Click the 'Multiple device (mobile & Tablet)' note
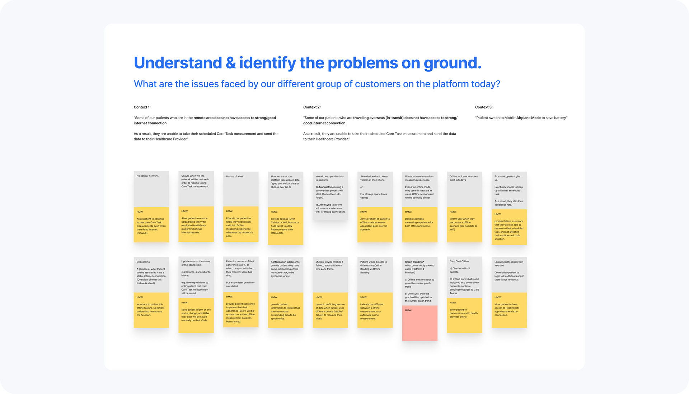689x394 pixels. point(330,274)
